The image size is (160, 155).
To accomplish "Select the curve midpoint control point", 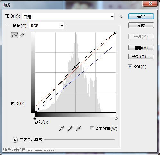I will pyautogui.click(x=75, y=67).
